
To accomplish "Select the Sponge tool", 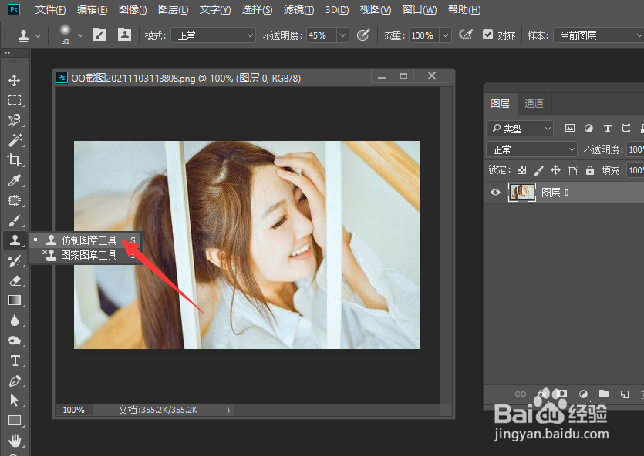I will pyautogui.click(x=15, y=340).
